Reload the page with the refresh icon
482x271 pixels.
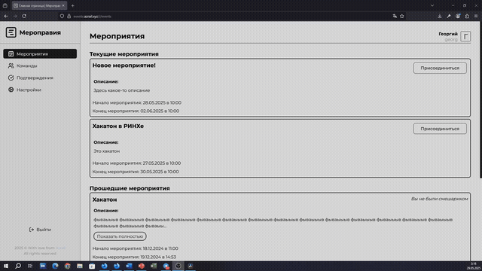click(24, 16)
